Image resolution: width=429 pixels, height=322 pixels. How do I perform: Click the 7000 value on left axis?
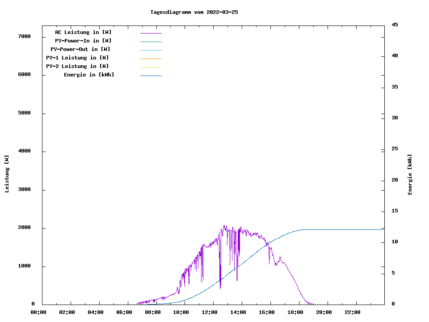(x=24, y=36)
